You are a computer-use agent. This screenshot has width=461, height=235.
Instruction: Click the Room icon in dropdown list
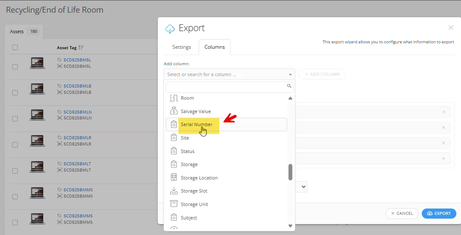(x=174, y=98)
